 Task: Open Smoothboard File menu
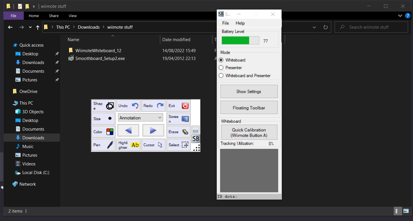click(226, 23)
